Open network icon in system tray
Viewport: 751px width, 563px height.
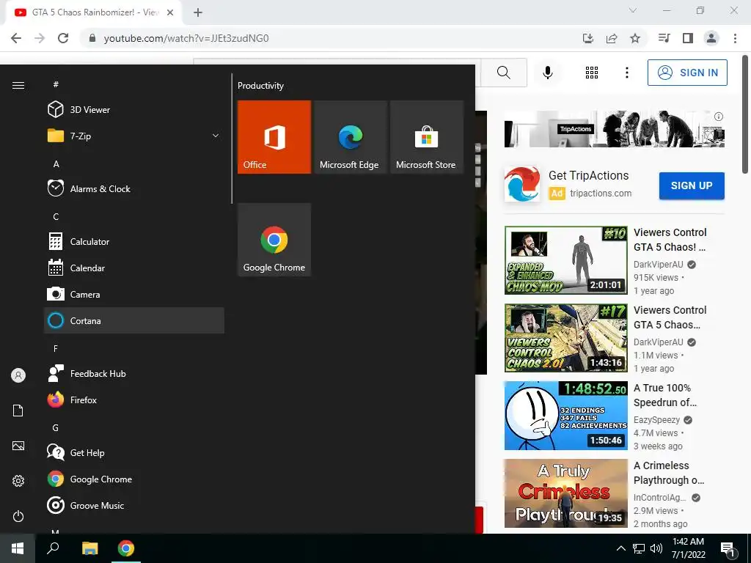[639, 548]
